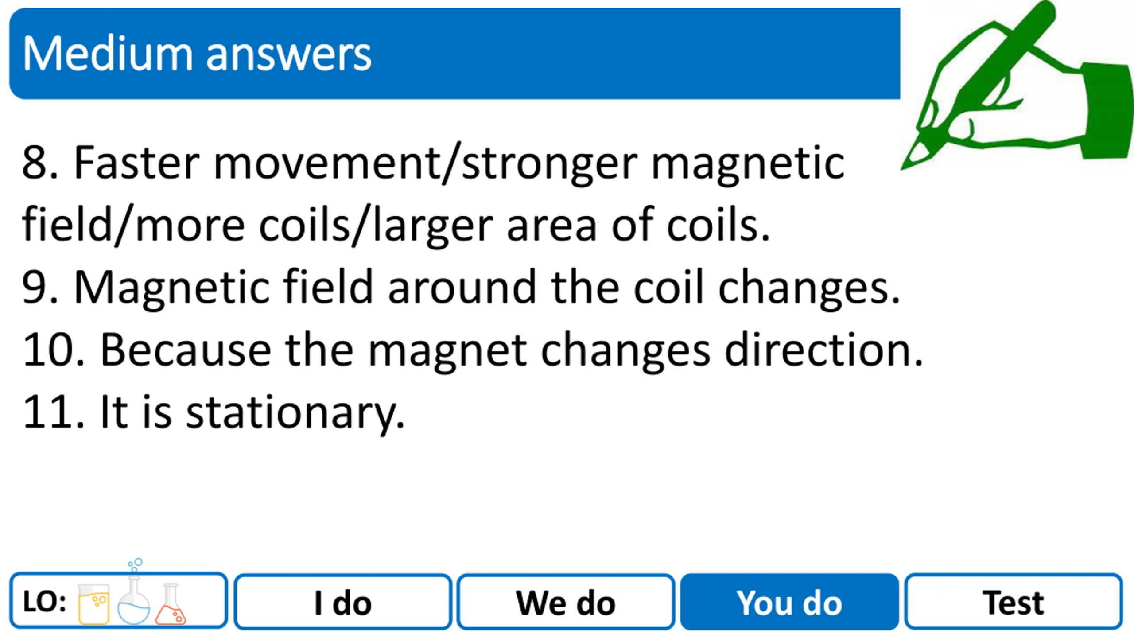
Task: Switch to the 'I do' tab
Action: pos(343,602)
